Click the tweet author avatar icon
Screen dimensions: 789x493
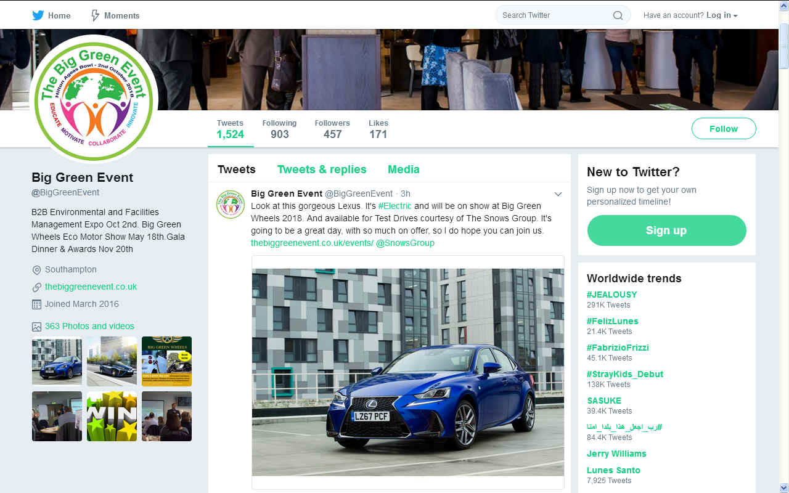click(230, 204)
